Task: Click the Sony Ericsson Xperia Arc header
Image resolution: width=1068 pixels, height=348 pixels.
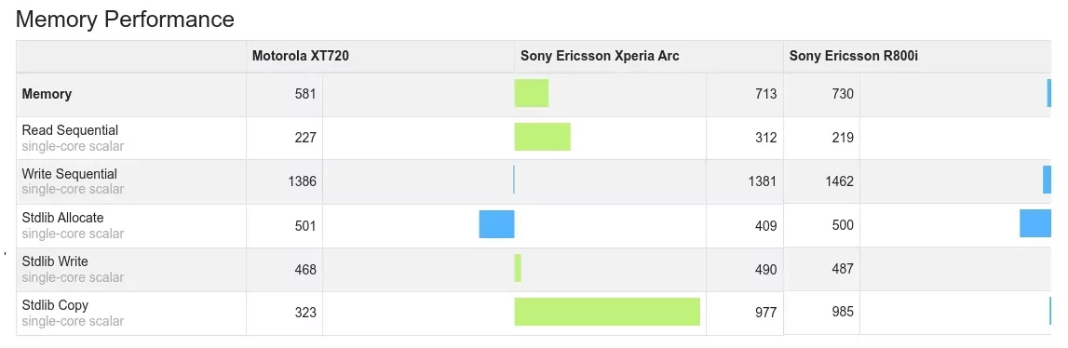Action: [600, 56]
